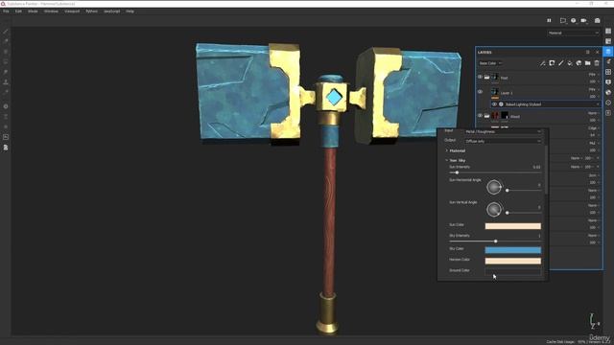Add a paint layer with the brush icon

[560, 63]
